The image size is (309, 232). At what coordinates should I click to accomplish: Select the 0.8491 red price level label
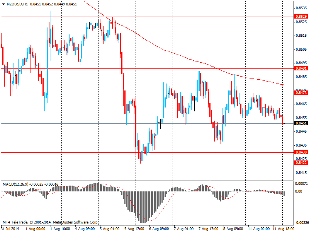[301, 68]
